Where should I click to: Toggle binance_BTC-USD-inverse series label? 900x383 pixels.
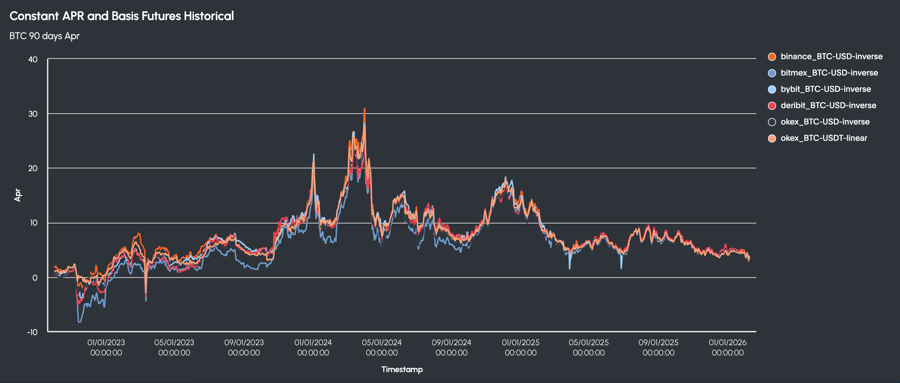click(x=831, y=56)
